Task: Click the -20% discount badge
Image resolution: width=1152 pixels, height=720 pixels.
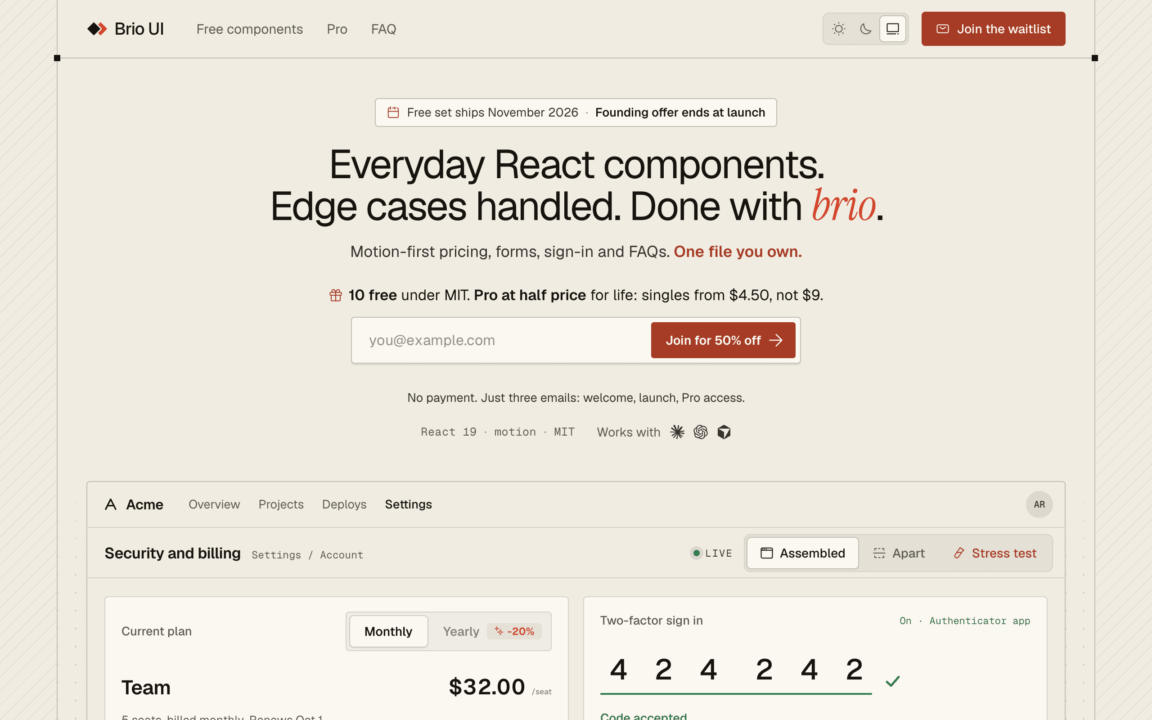Action: [514, 631]
